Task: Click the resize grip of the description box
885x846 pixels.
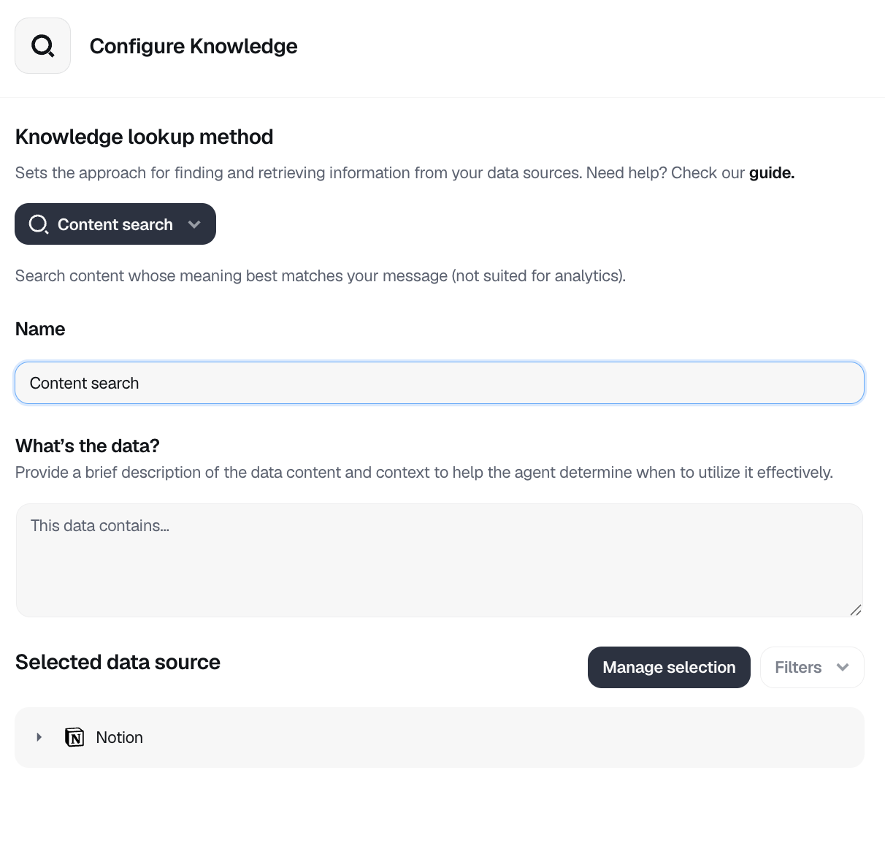Action: [856, 610]
